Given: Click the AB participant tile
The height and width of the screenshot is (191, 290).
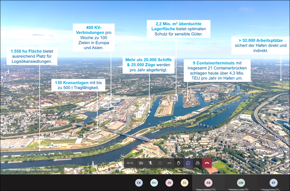Looking at the screenshot, I should [x=208, y=183].
